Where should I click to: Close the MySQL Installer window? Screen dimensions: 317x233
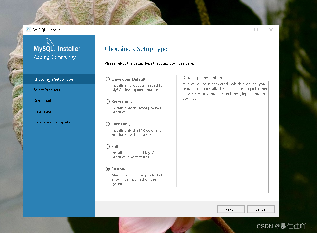(x=271, y=30)
